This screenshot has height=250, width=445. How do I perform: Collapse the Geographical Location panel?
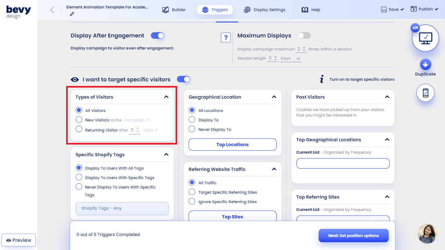pos(274,97)
